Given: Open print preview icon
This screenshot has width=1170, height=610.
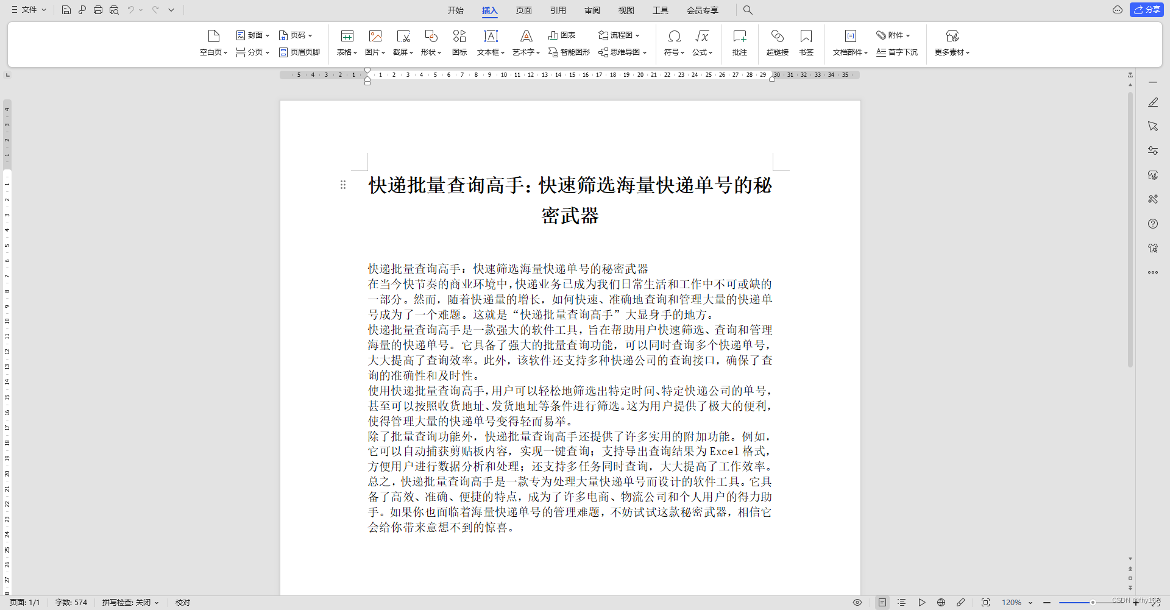Looking at the screenshot, I should (x=114, y=10).
